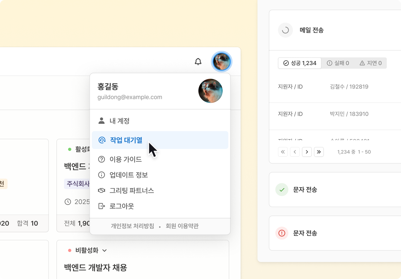This screenshot has width=401, height=279.
Task: Open the notification bell
Action: click(x=198, y=62)
